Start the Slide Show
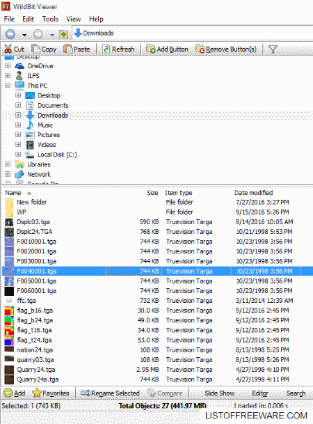 (220, 393)
